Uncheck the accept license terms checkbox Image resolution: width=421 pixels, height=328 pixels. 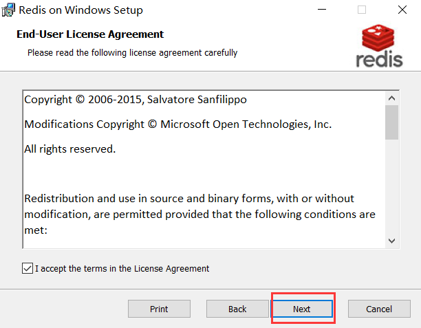[x=28, y=268]
